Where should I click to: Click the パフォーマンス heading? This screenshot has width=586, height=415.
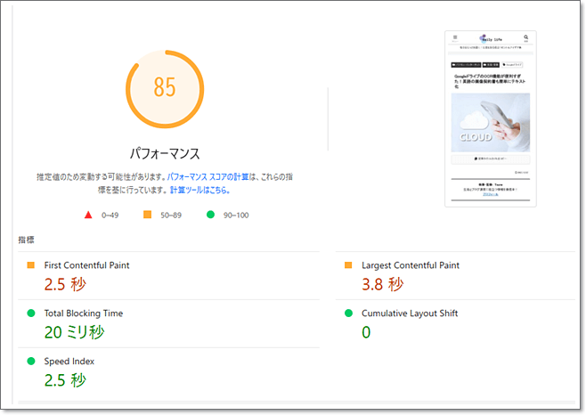point(165,154)
